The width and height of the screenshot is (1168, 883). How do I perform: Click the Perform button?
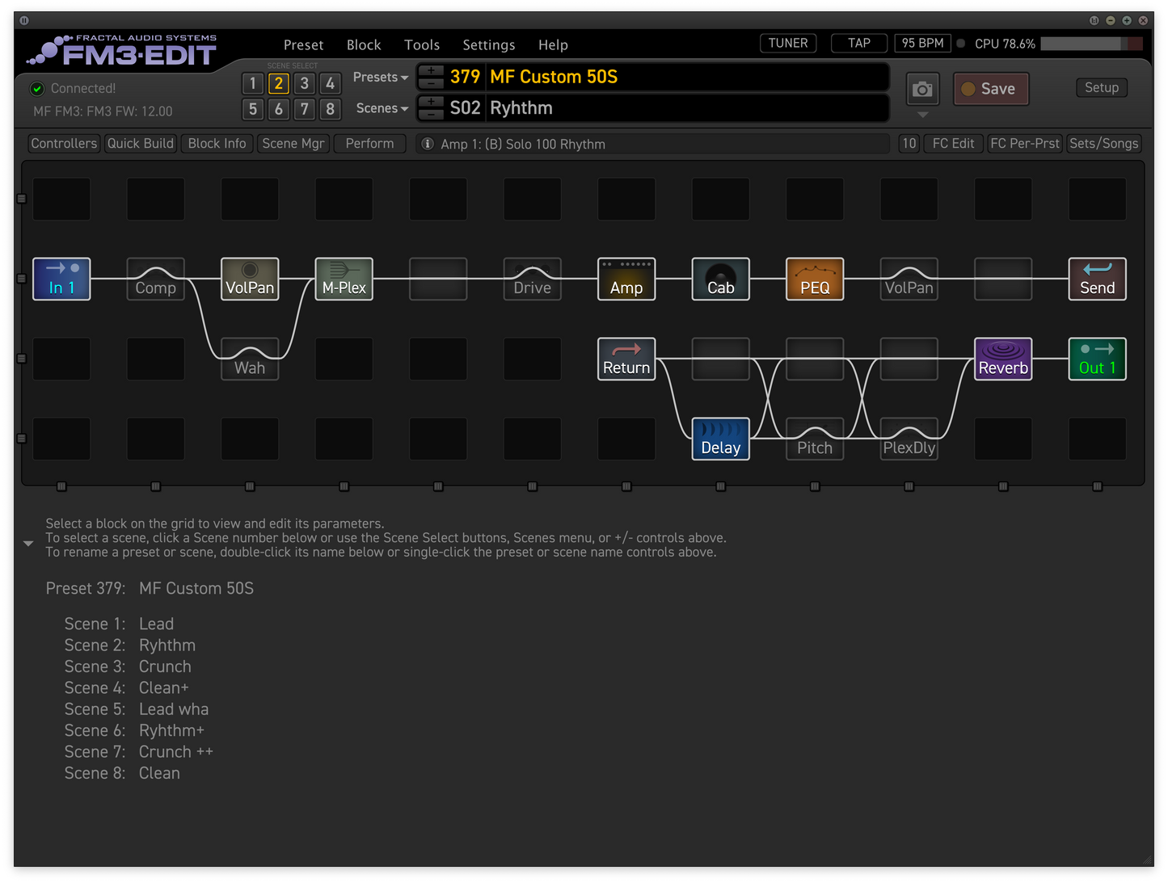point(369,144)
